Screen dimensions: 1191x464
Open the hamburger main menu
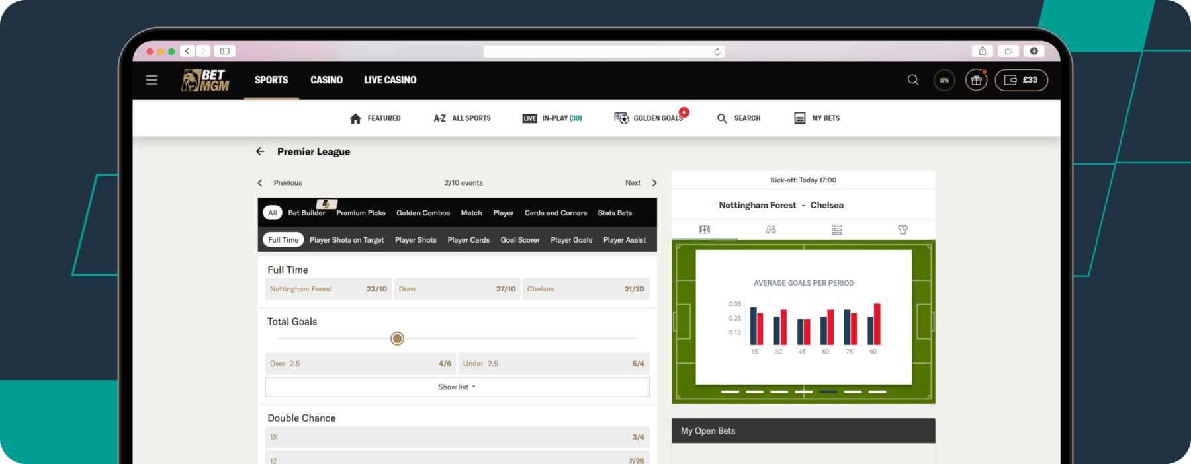(152, 80)
